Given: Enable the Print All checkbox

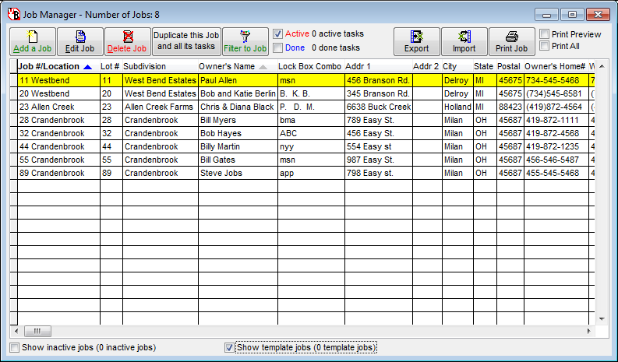Looking at the screenshot, I should [x=546, y=46].
